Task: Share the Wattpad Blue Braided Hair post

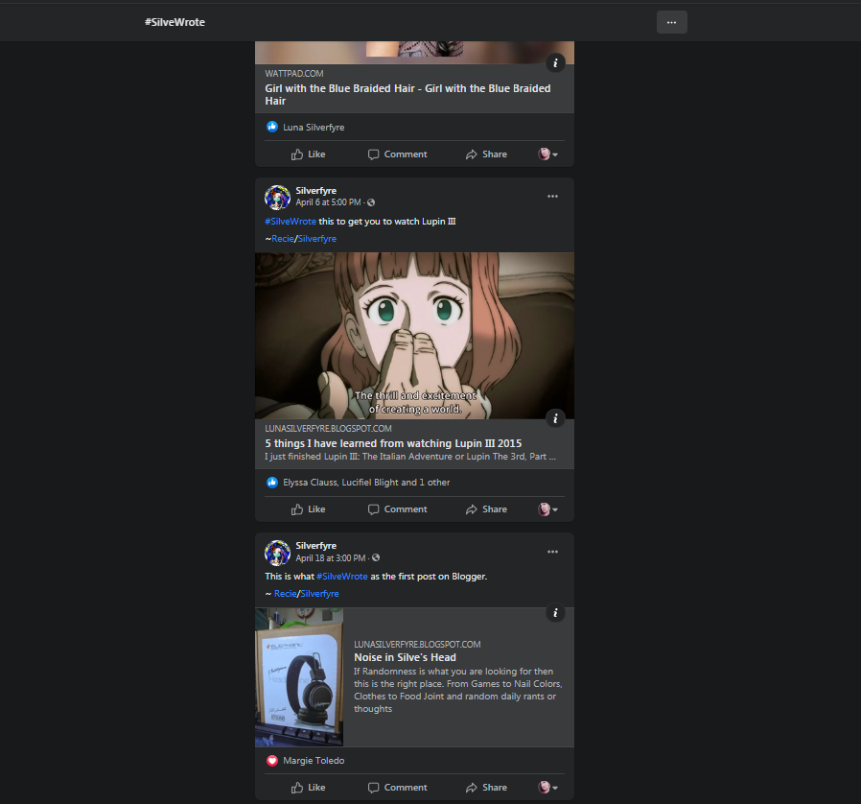Action: pos(486,154)
